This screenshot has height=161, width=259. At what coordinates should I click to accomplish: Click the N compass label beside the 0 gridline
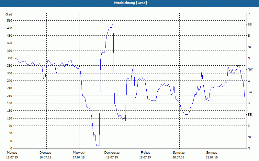pyautogui.click(x=249, y=148)
